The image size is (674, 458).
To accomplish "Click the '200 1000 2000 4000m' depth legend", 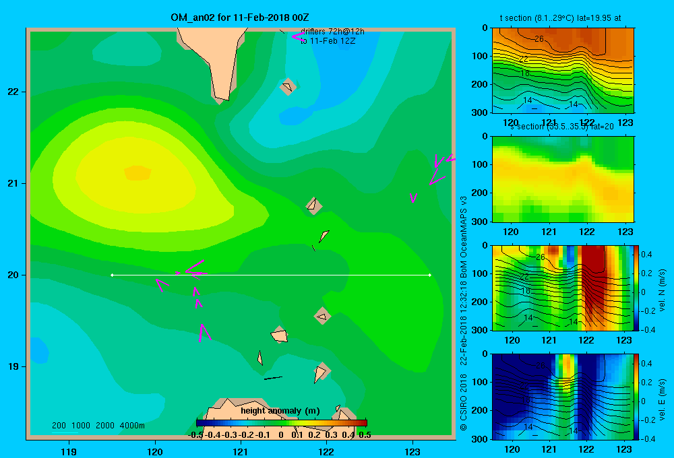I will tap(98, 426).
